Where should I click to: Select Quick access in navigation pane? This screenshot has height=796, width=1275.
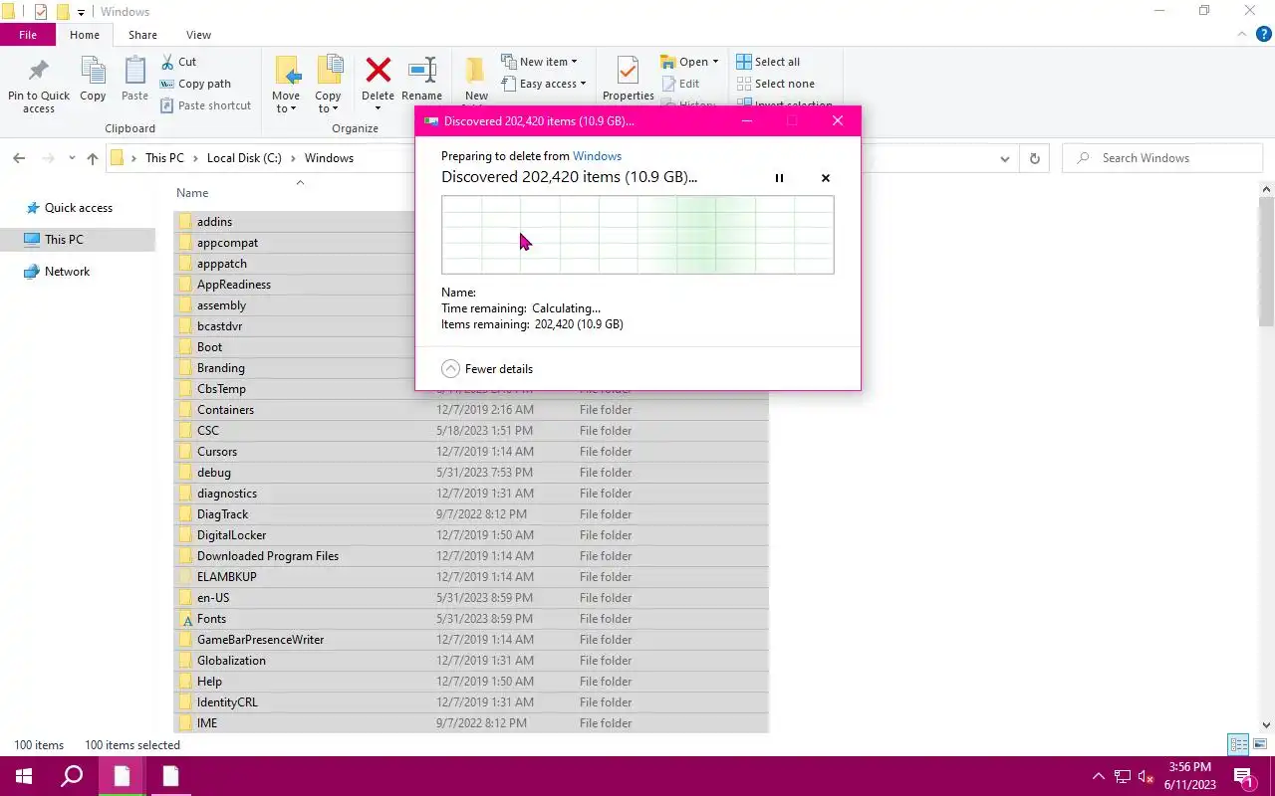pos(78,208)
